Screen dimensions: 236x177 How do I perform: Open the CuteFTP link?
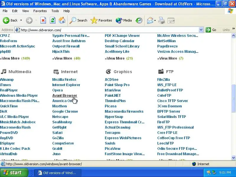pos(164,95)
